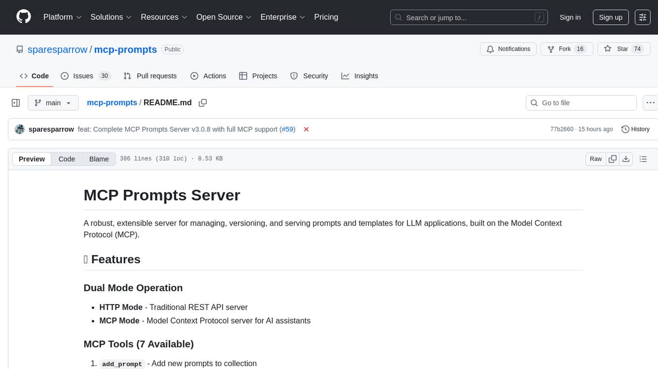Copy the README.md file path
658x369 pixels.
click(x=203, y=103)
